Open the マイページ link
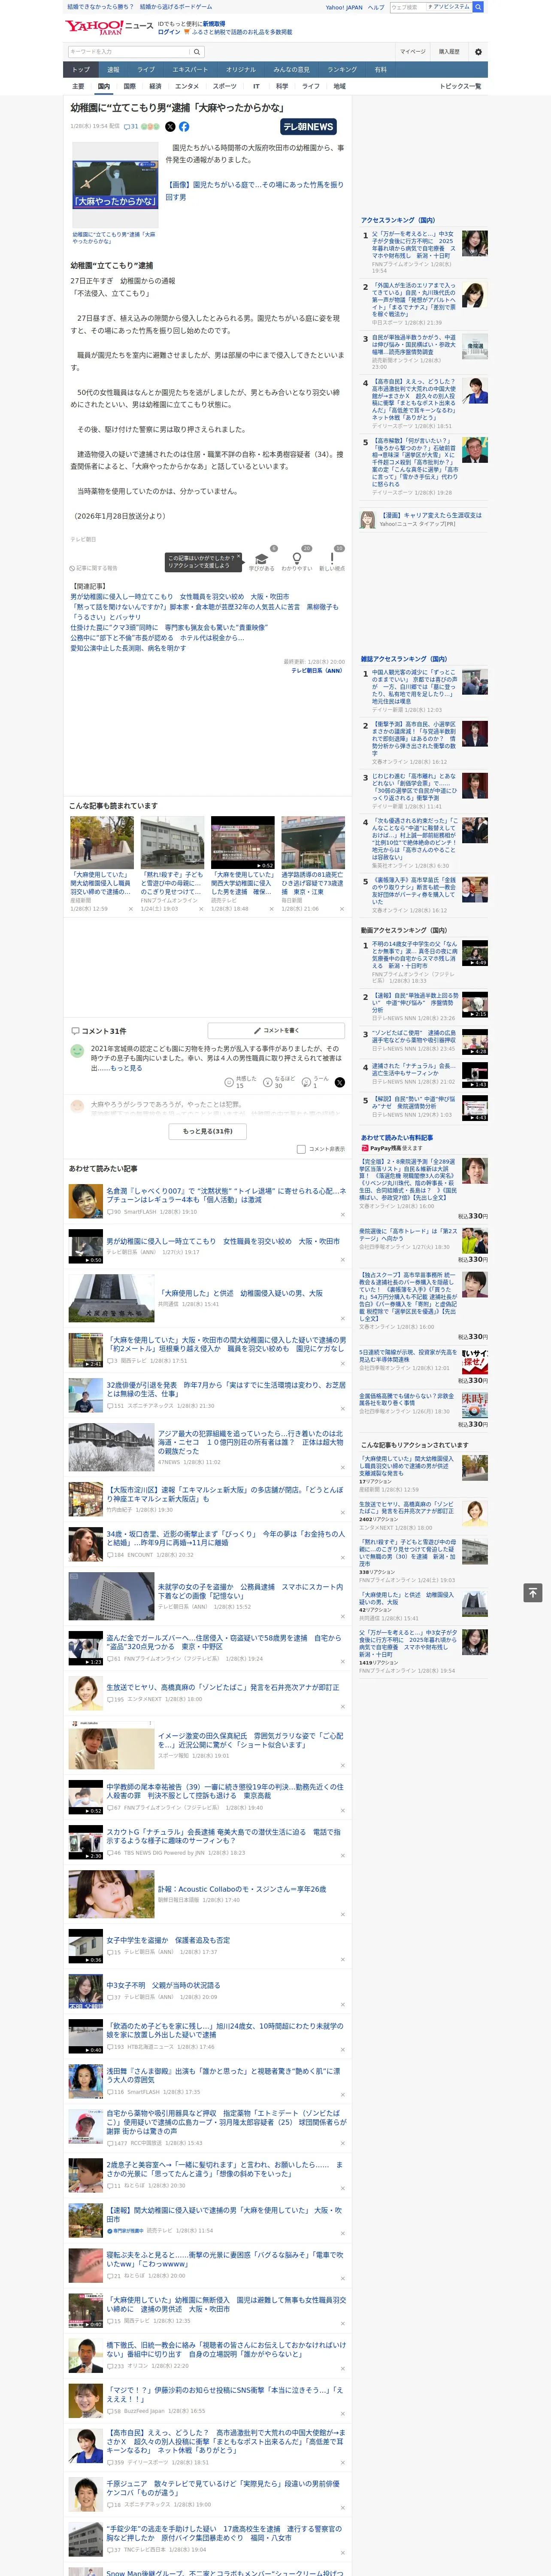 coord(413,52)
